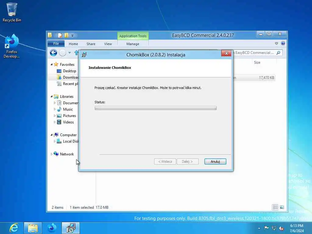The image size is (312, 234).
Task: Switch Explorer to details view icon
Action: (275, 207)
